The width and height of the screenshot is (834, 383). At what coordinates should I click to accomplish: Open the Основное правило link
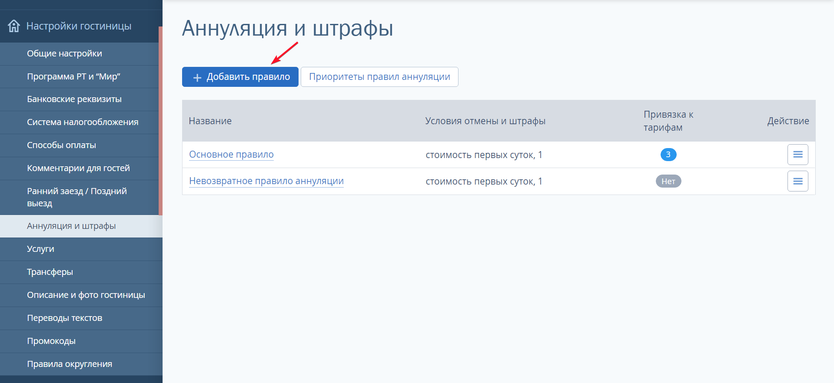point(231,155)
